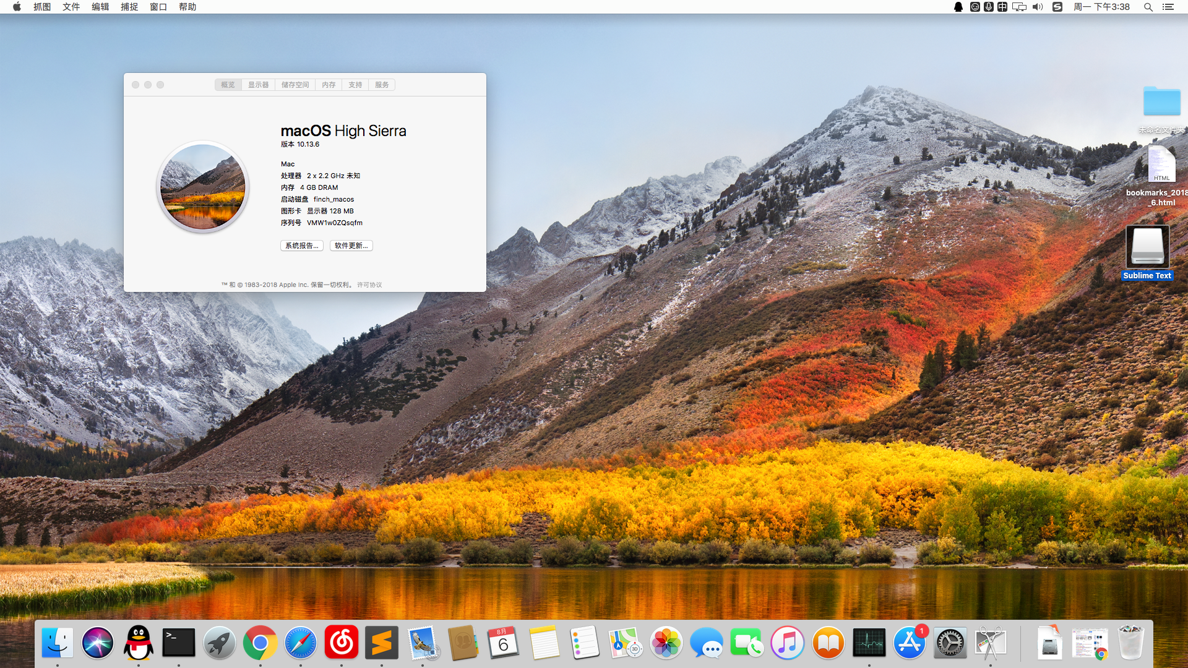Open Photos app from the Dock
Screen dimensions: 1188x668
[666, 643]
